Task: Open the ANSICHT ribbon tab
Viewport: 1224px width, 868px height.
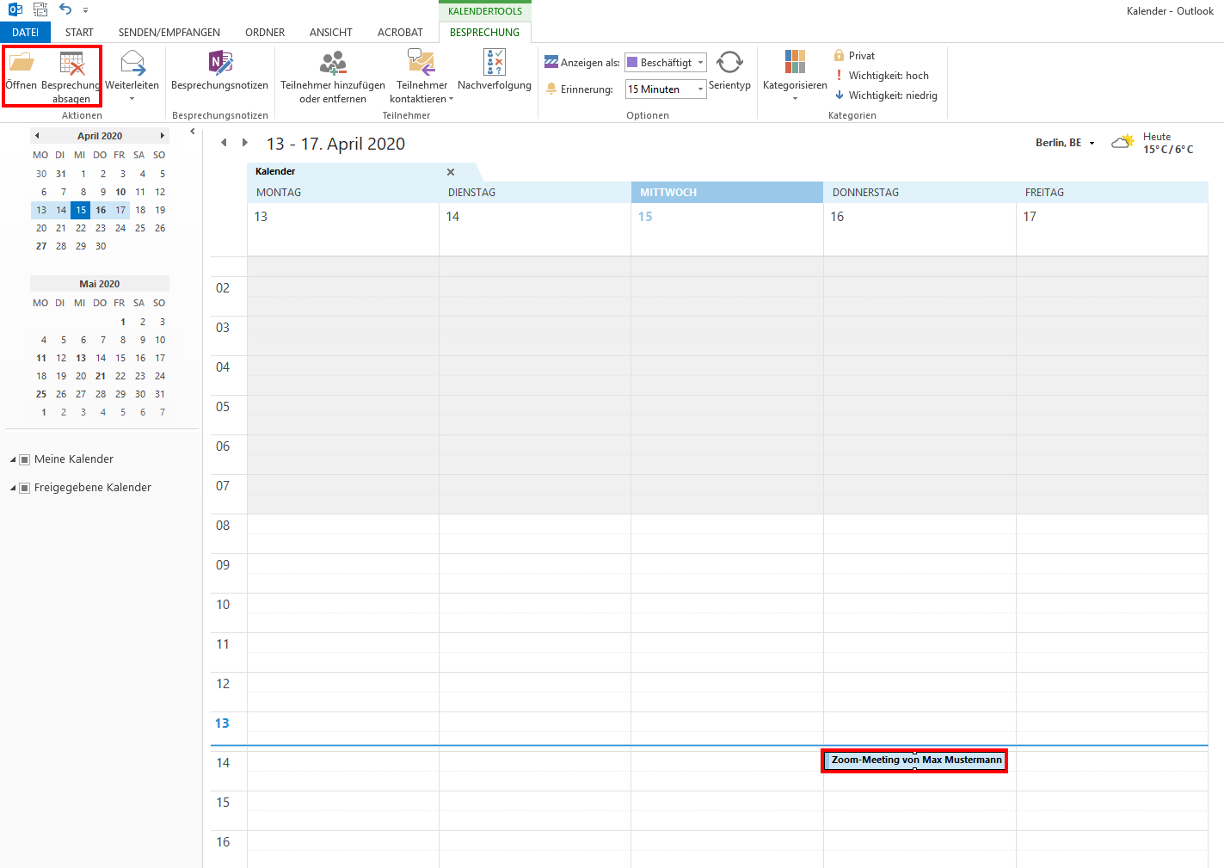Action: 331,33
